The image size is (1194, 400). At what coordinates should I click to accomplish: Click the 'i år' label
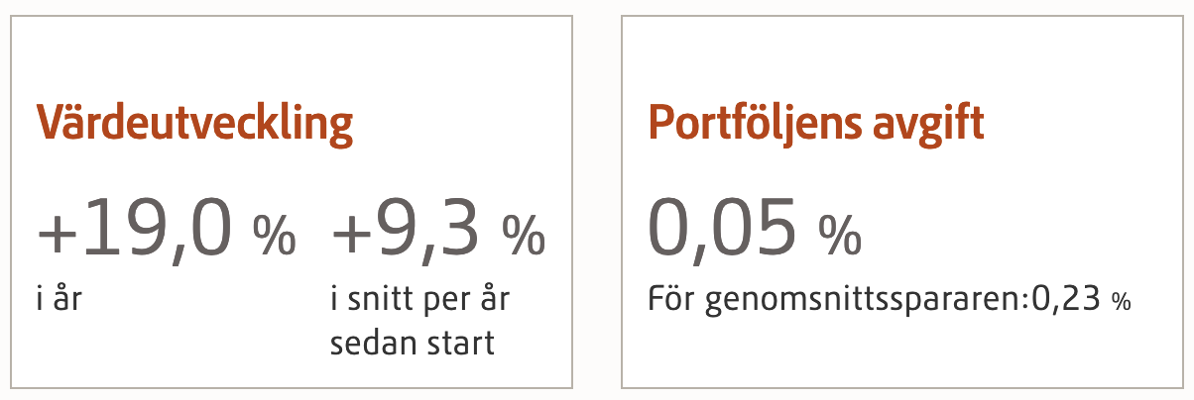click(x=59, y=298)
